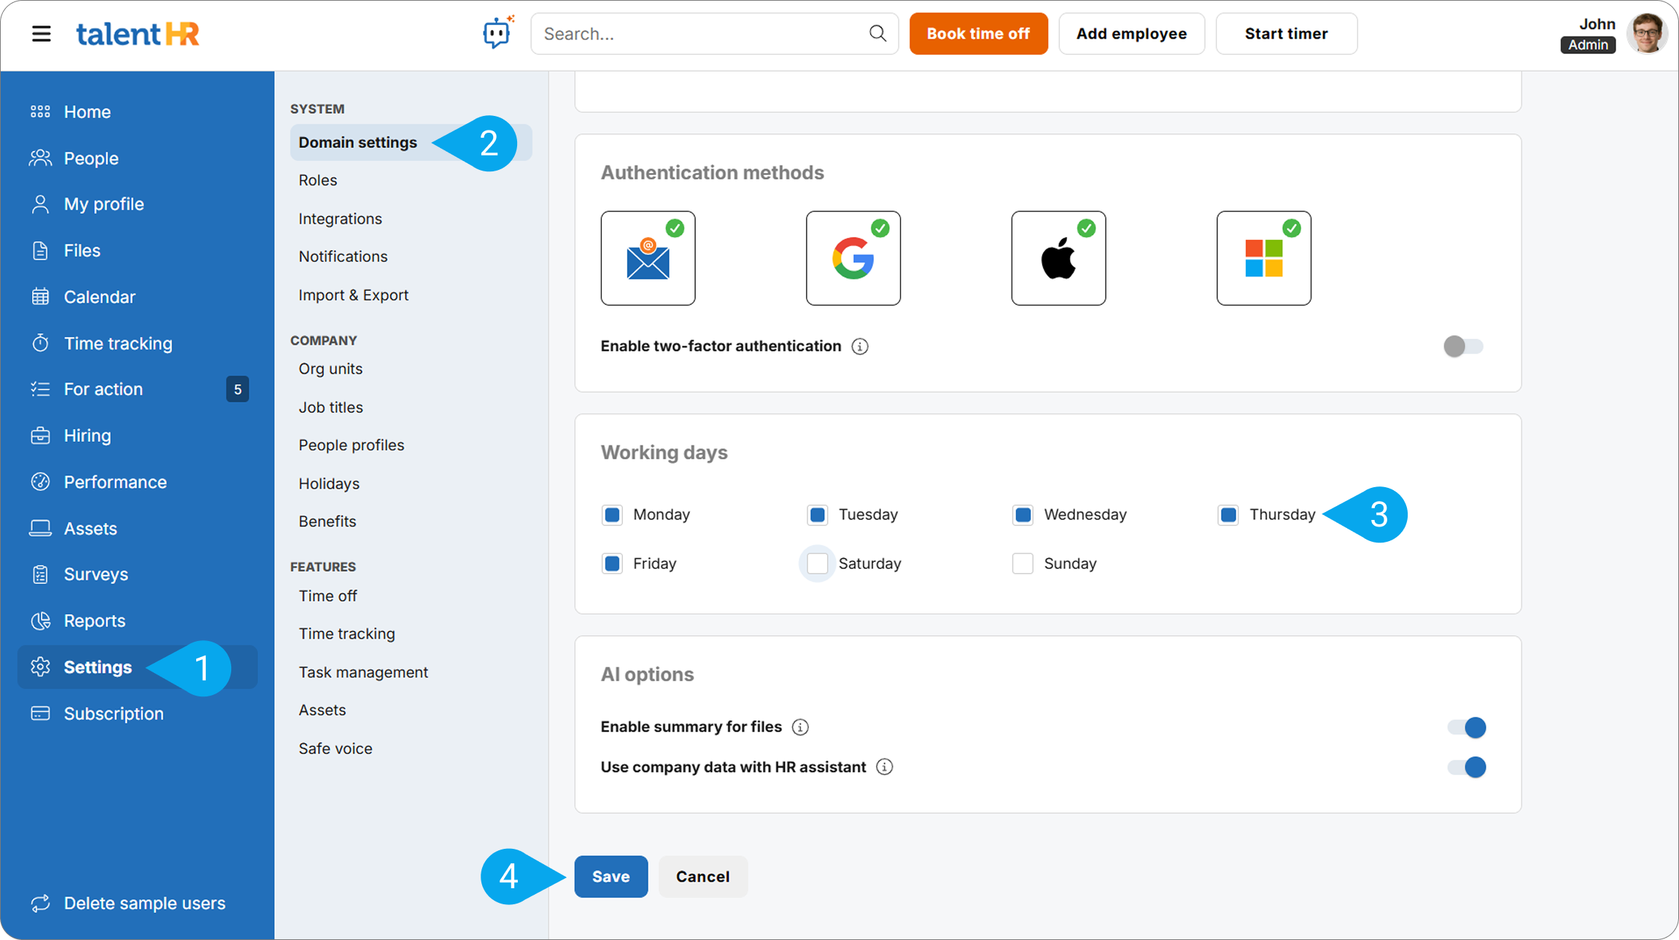Screen dimensions: 1679x940
Task: Select Microsoft authentication method icon
Action: (1263, 258)
